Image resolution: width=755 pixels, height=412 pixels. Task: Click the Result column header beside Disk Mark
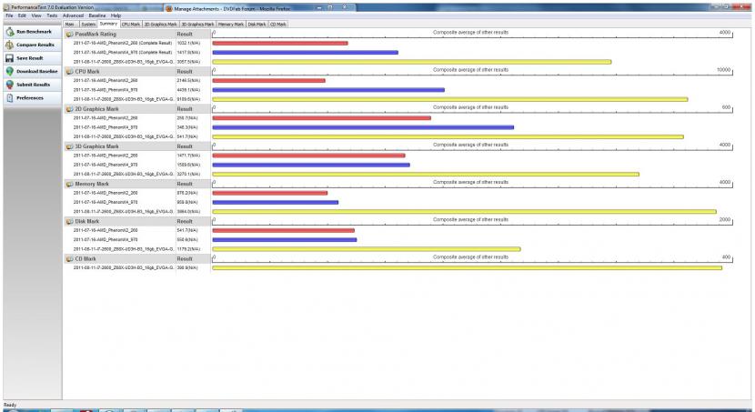185,221
